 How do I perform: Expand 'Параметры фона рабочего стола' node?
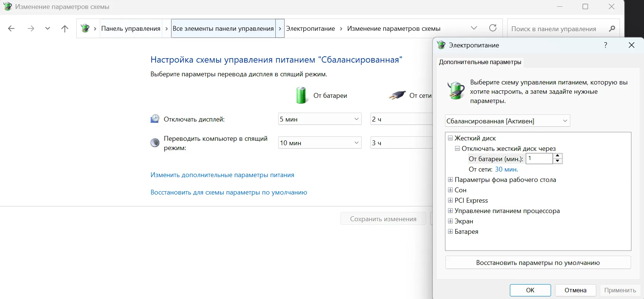pyautogui.click(x=450, y=179)
